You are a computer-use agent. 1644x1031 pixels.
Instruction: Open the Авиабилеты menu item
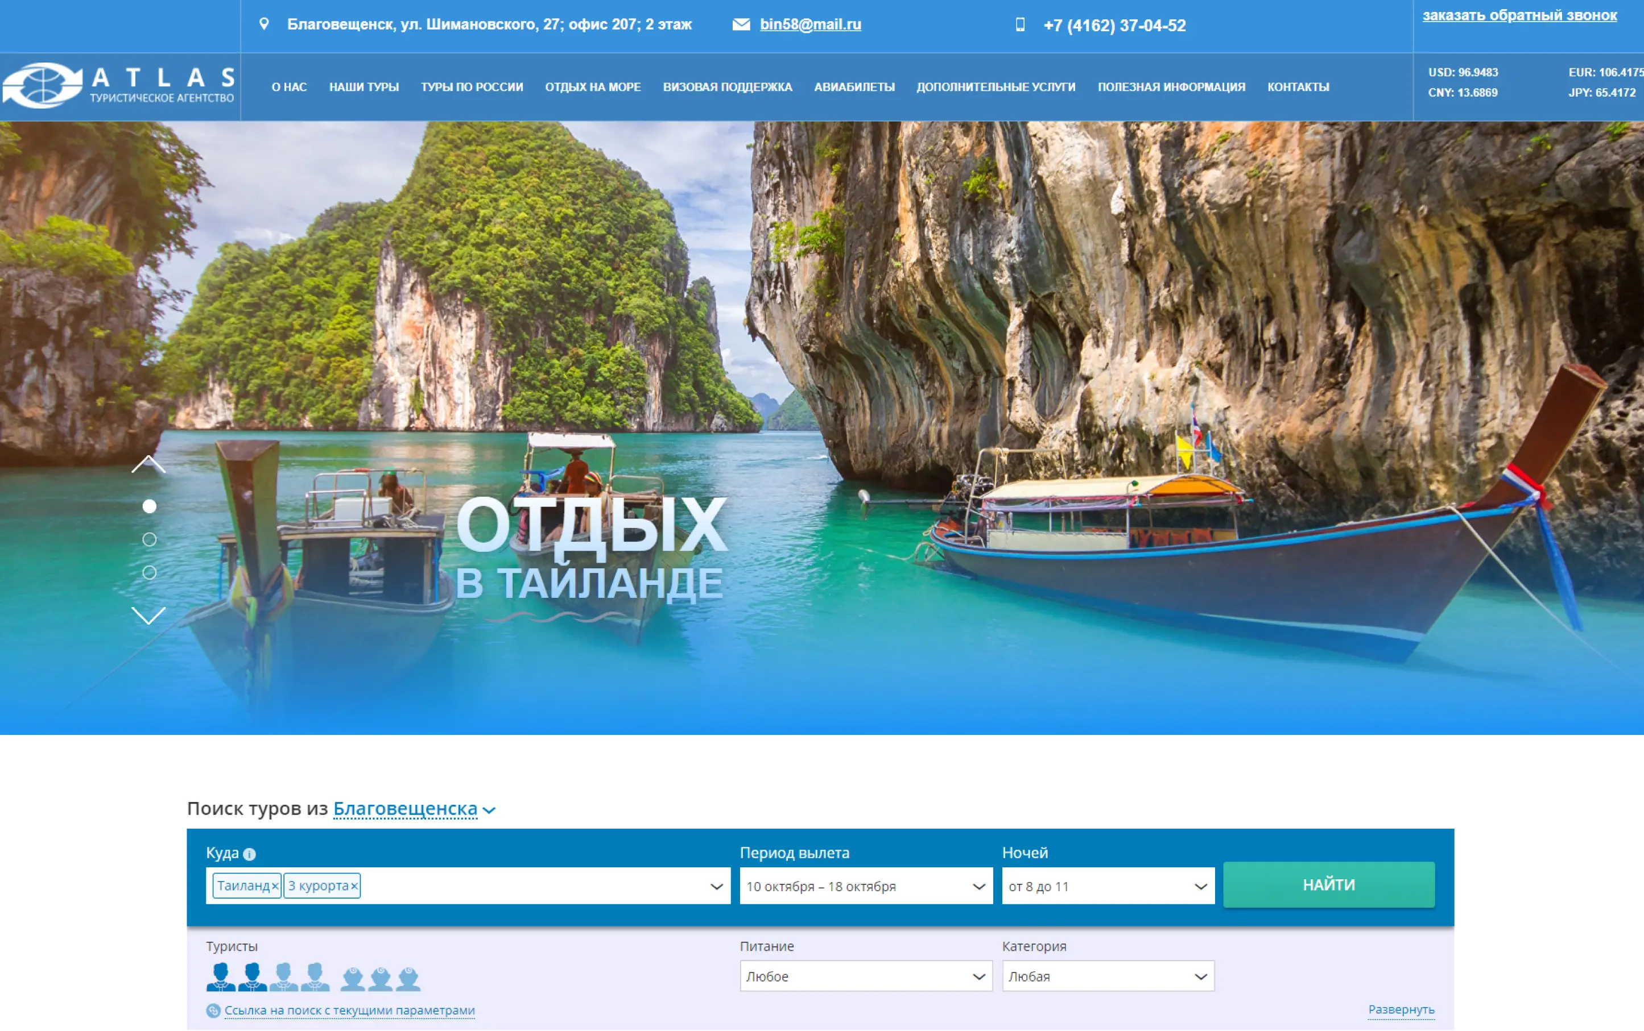tap(854, 88)
